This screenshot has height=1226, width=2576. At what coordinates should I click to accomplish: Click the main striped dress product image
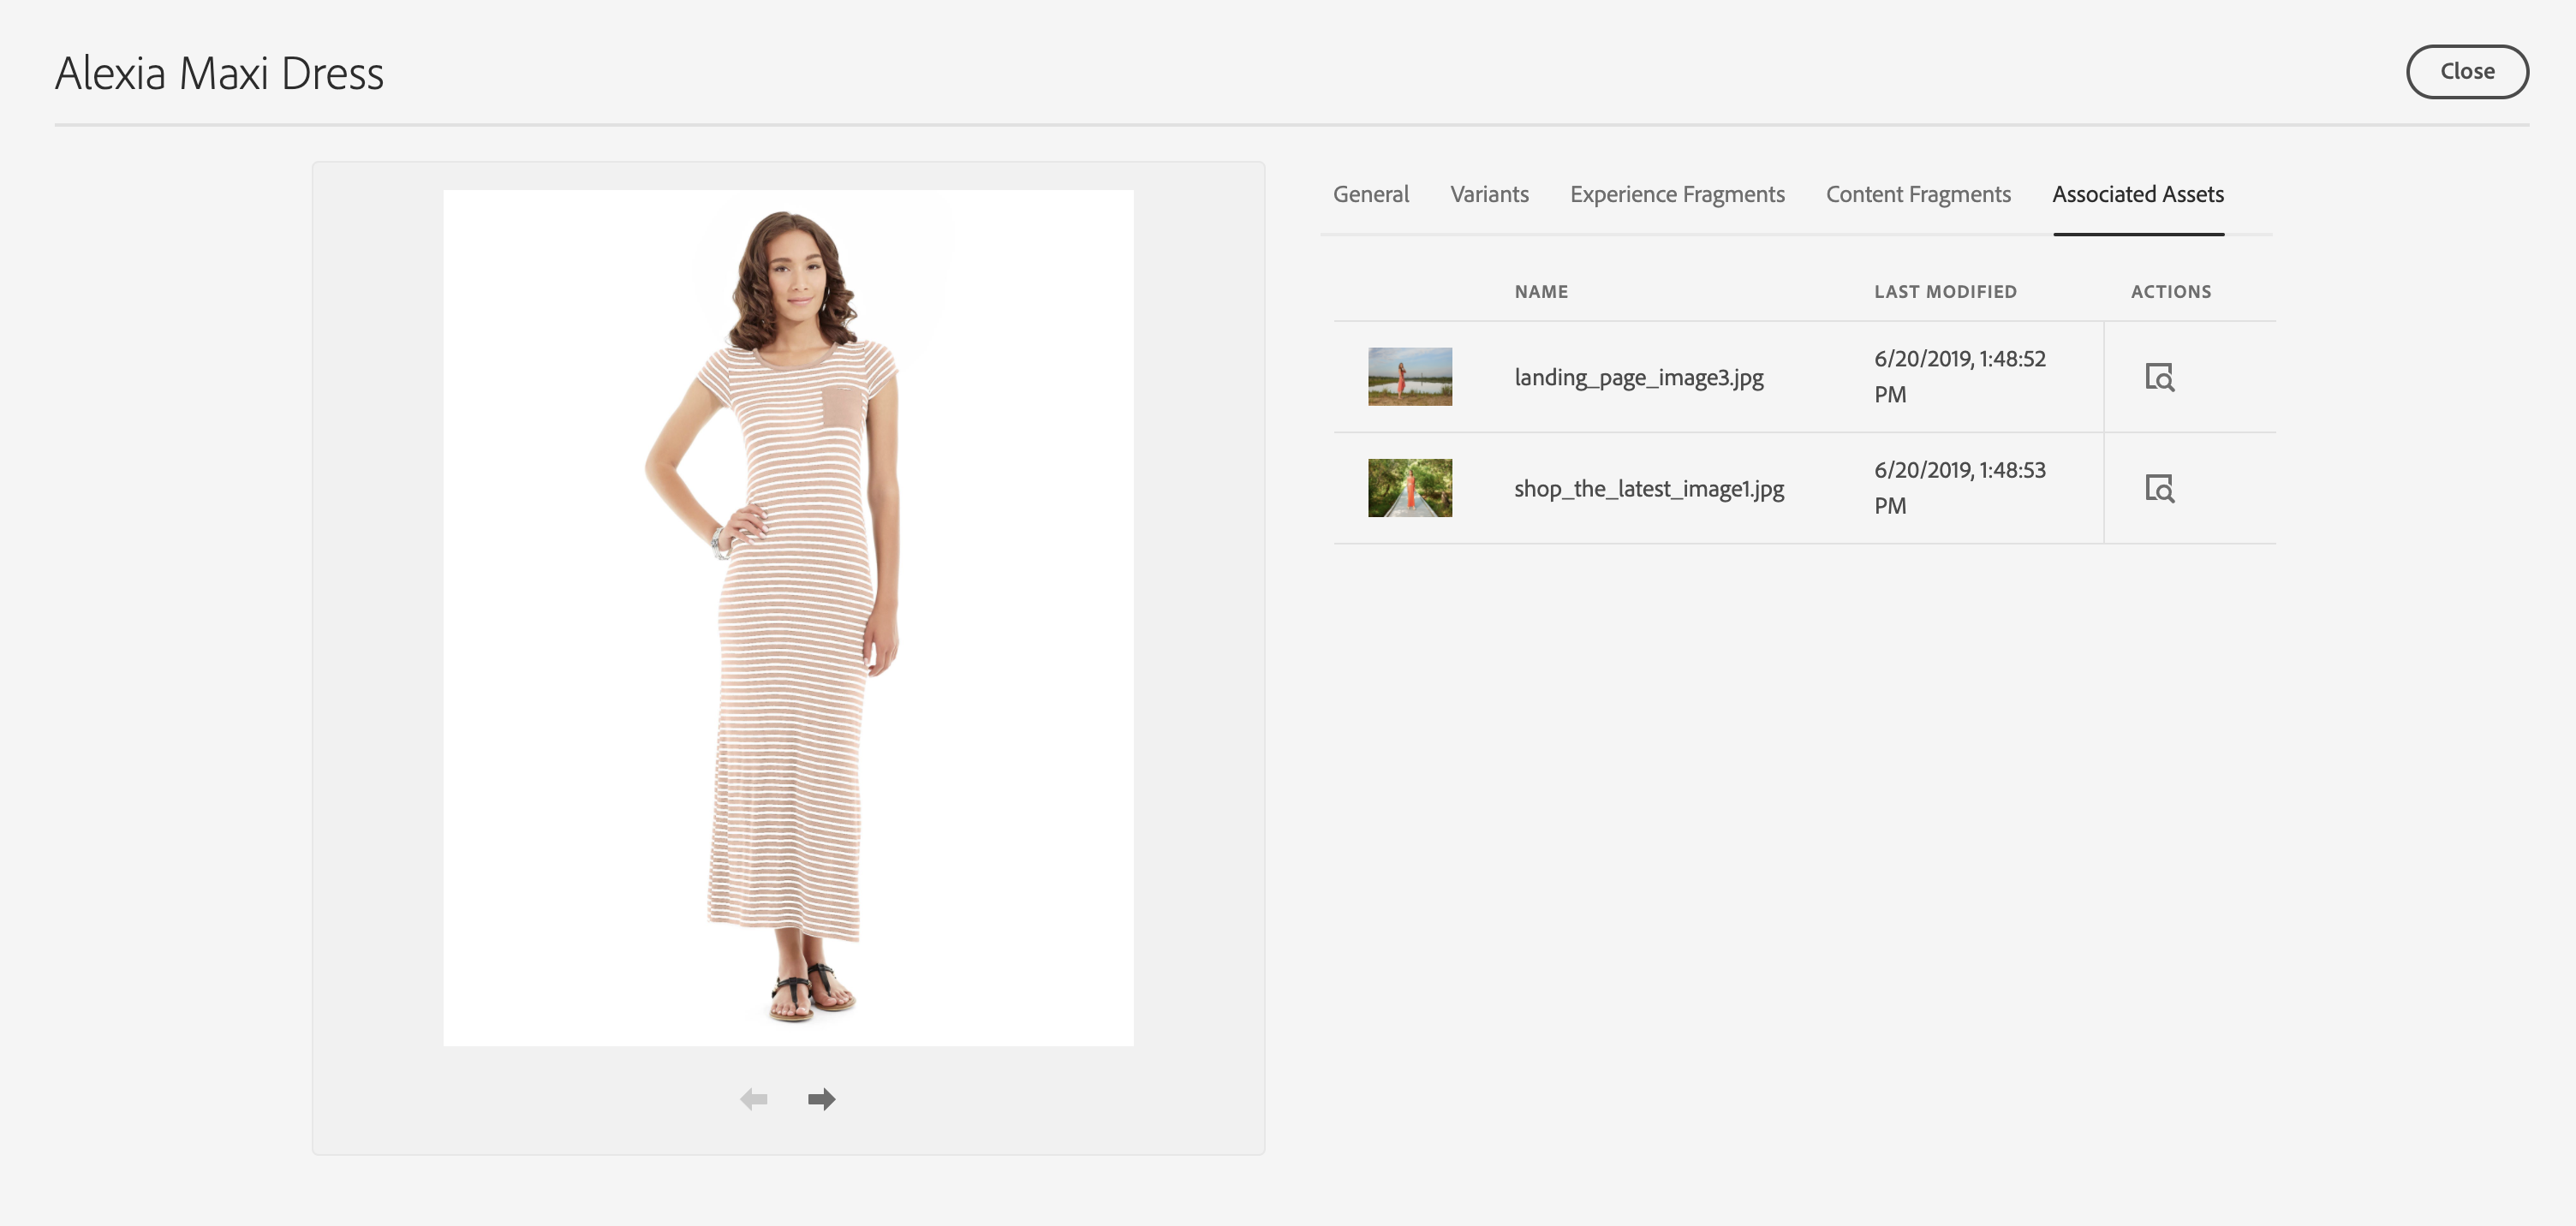pyautogui.click(x=788, y=617)
